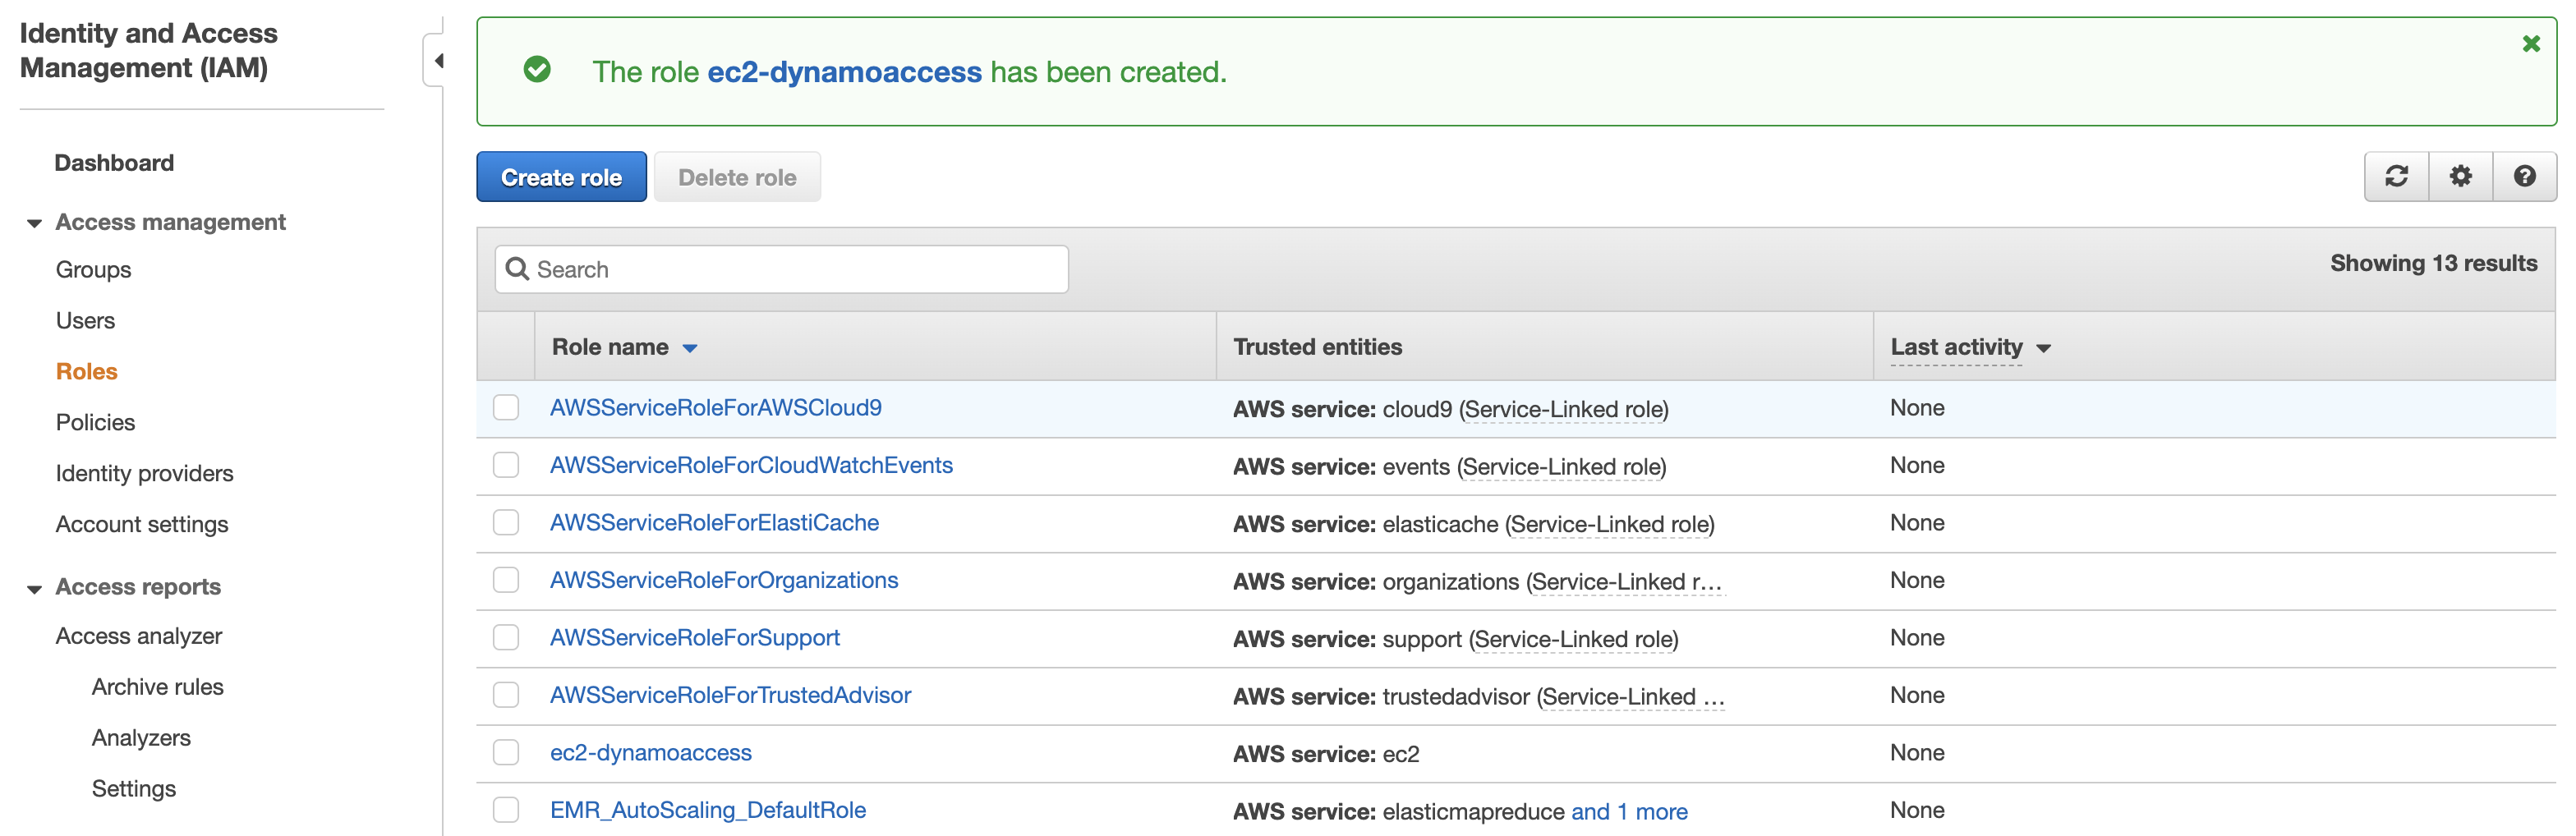Select AWSServiceRoleForTrustedAdvisor checkbox

(x=506, y=695)
